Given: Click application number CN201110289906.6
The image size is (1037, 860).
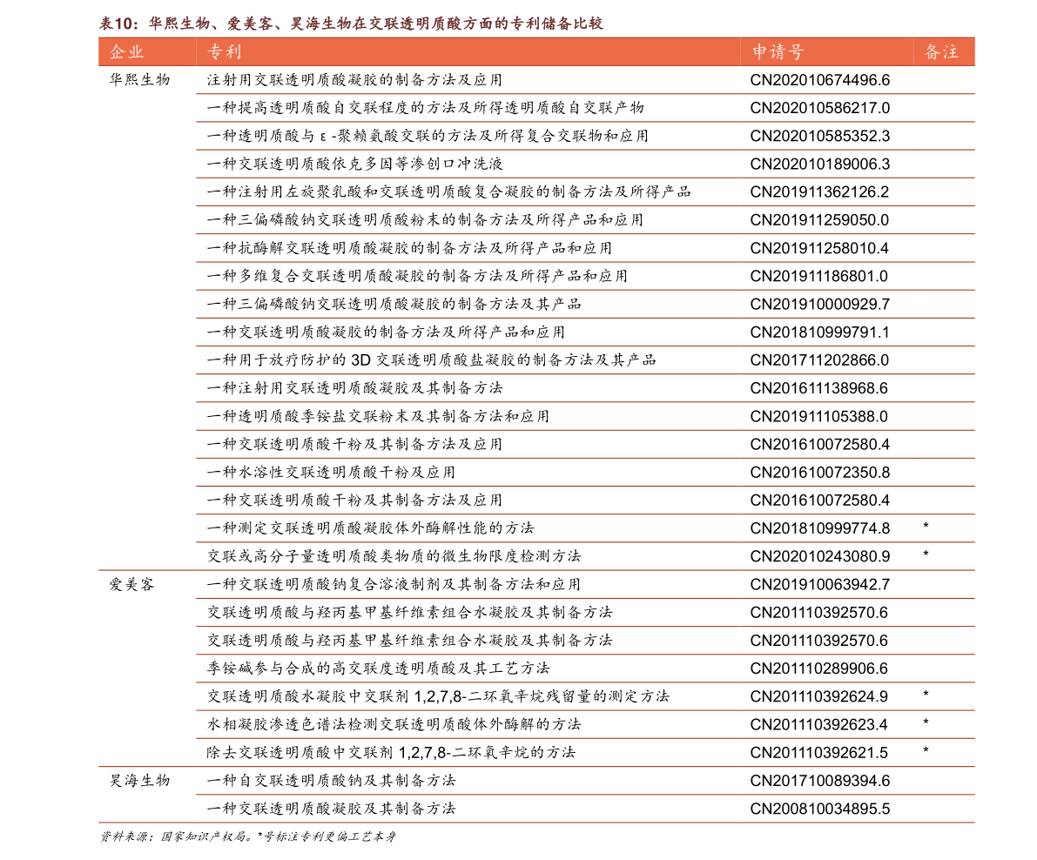Looking at the screenshot, I should (819, 669).
